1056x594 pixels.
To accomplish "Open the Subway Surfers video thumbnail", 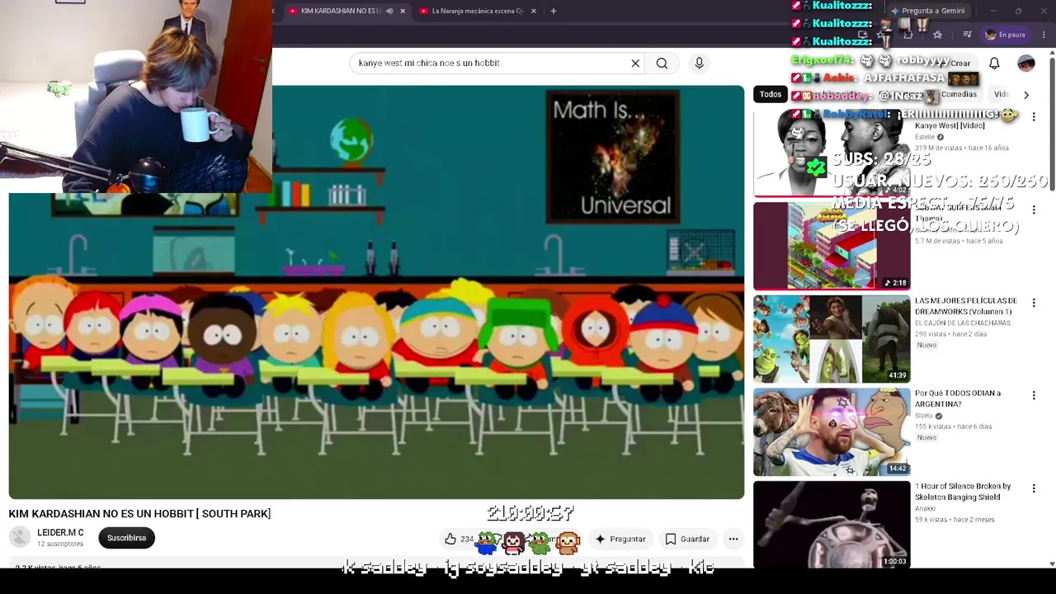I will (832, 246).
